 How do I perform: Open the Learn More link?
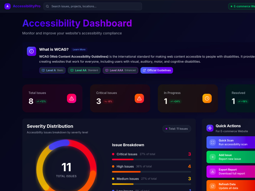tap(79, 50)
